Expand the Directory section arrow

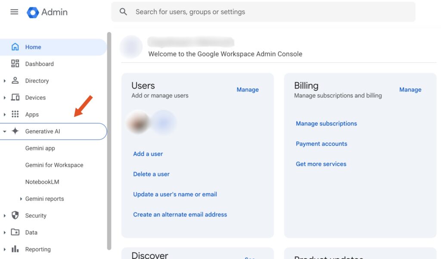click(4, 81)
